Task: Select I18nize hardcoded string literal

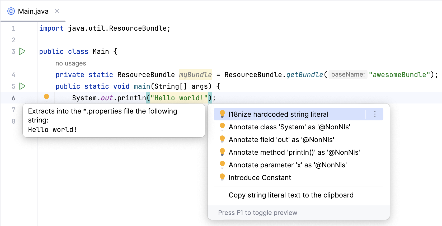Action: (278, 114)
